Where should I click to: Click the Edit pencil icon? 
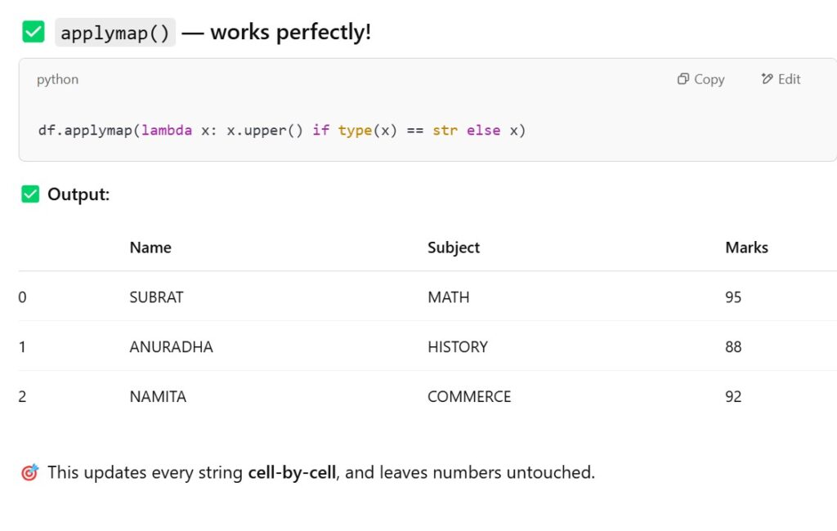pyautogui.click(x=767, y=79)
